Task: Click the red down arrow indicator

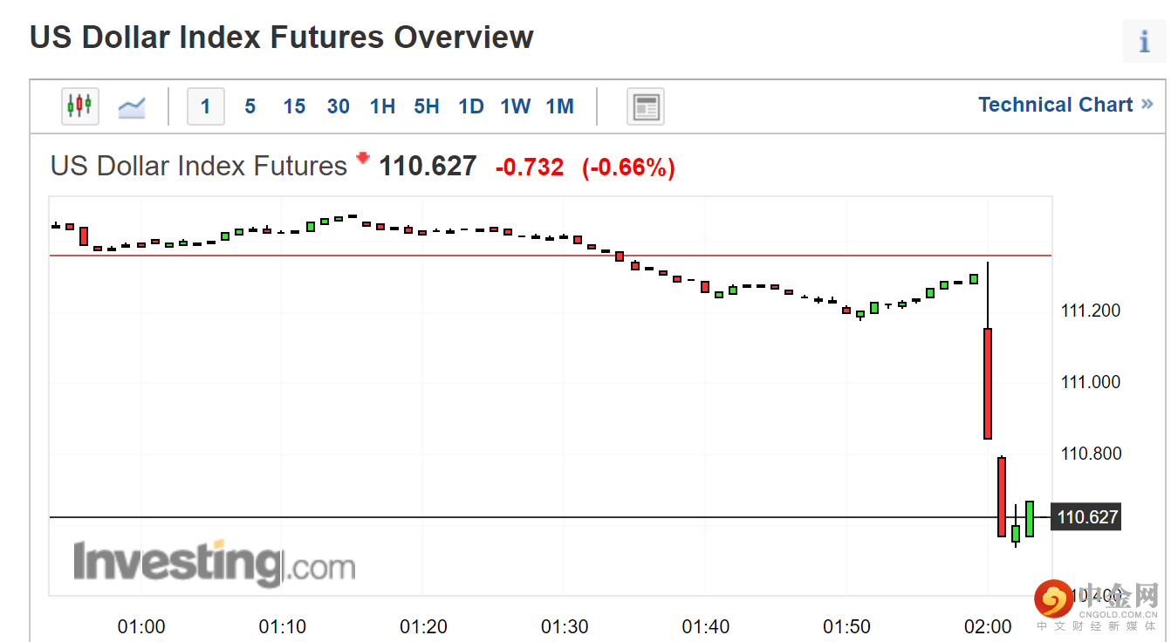Action: (x=363, y=160)
